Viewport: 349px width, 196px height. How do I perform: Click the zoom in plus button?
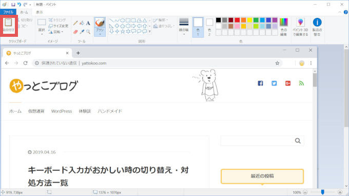click(x=340, y=192)
